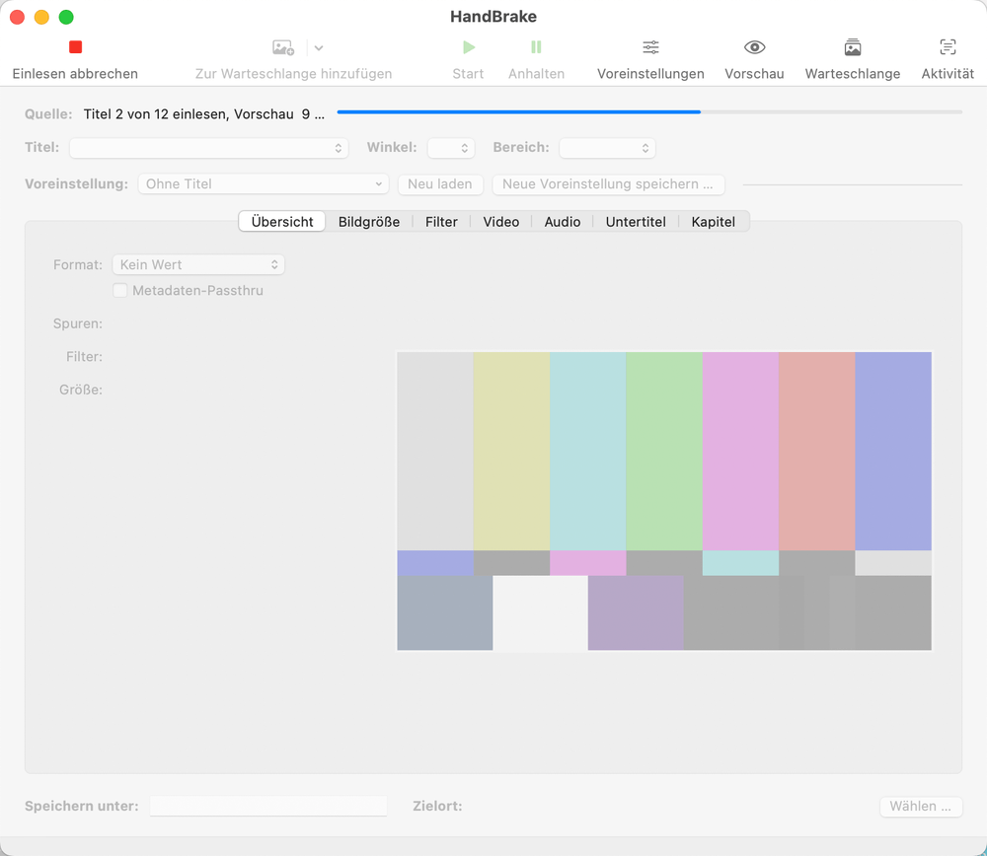Toggle the Metadaten-Passthru checkbox
Screen dimensions: 987x856
(120, 291)
